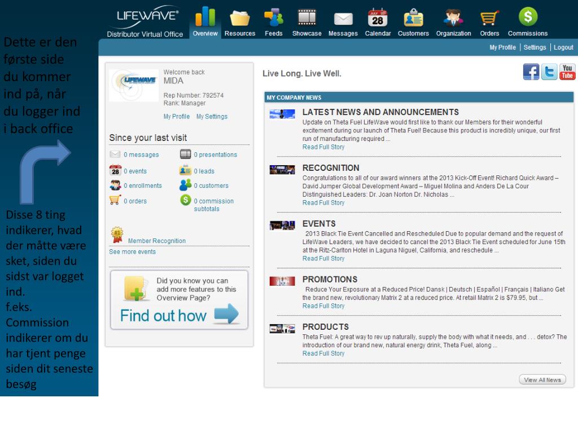Open the See more events link
The image size is (578, 433).
[x=132, y=252]
